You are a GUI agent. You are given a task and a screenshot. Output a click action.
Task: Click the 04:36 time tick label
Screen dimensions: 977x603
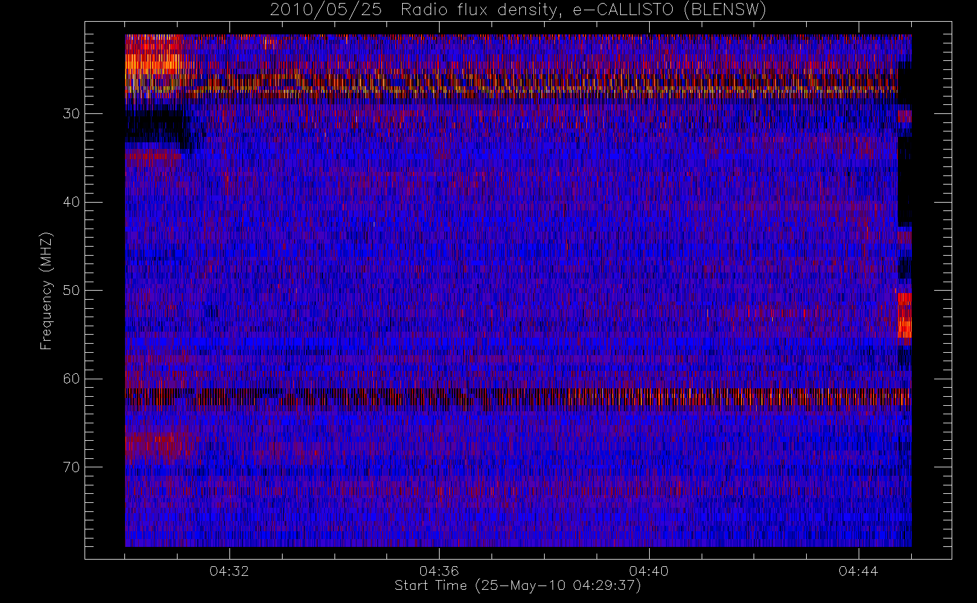point(439,571)
